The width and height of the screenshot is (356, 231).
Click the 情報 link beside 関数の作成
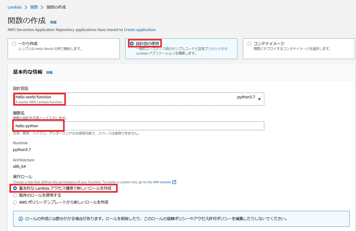coord(53,22)
